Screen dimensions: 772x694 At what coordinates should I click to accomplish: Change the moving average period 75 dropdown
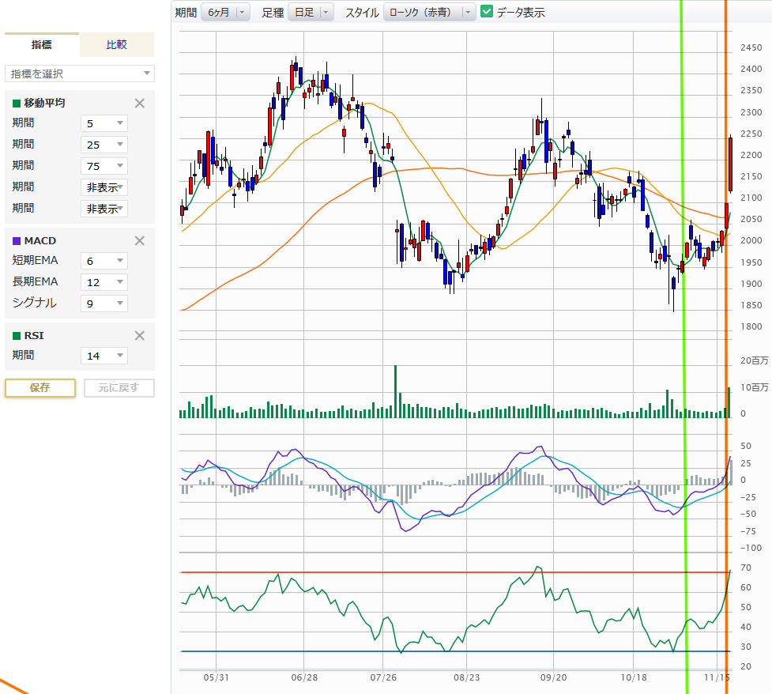tap(104, 166)
